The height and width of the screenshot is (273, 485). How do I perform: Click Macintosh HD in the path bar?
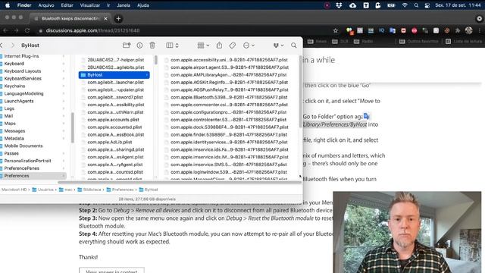point(14,190)
